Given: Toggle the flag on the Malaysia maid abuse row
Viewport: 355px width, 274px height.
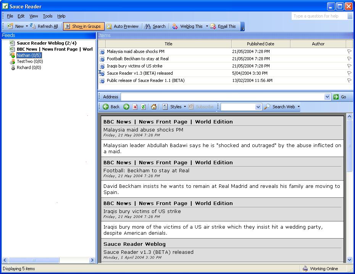Looking at the screenshot, I should [x=349, y=51].
